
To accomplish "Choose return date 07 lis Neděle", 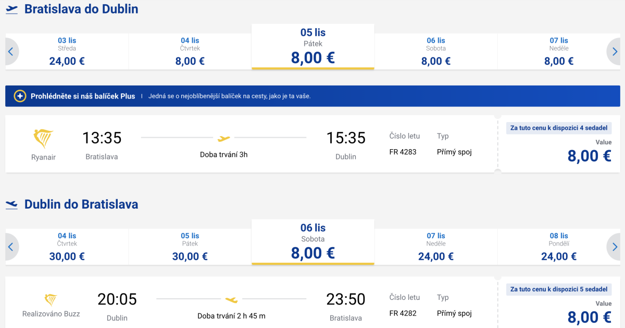I will click(x=435, y=247).
